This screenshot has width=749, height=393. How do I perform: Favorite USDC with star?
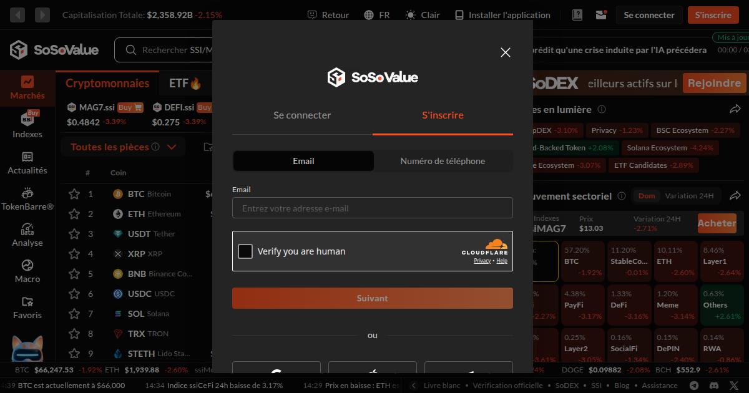click(74, 294)
